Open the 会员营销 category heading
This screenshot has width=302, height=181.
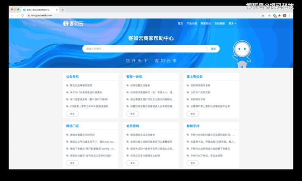click(x=133, y=126)
